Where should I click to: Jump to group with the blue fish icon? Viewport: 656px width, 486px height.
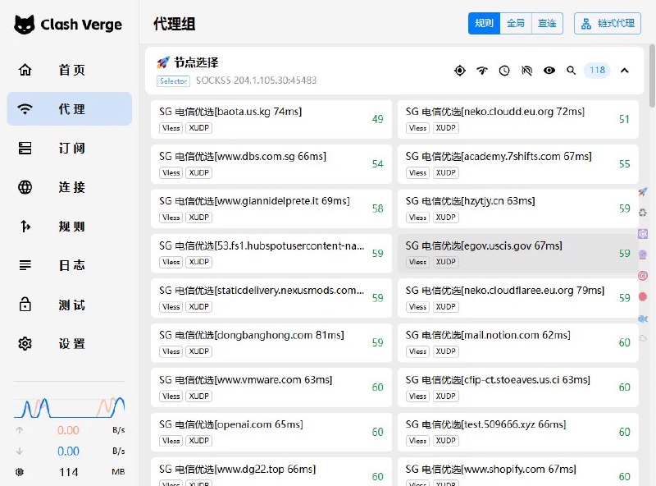tap(643, 319)
